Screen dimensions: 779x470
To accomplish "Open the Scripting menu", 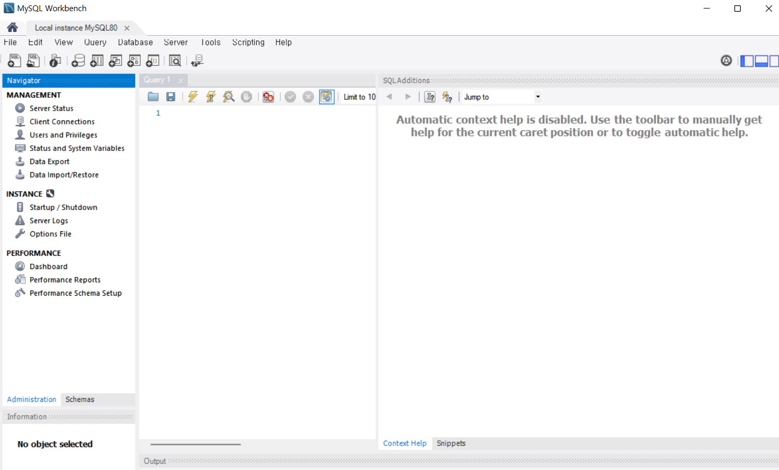I will pyautogui.click(x=248, y=43).
